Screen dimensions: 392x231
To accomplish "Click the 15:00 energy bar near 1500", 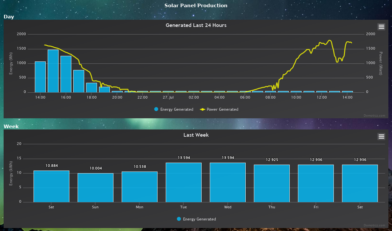I will (x=53, y=71).
